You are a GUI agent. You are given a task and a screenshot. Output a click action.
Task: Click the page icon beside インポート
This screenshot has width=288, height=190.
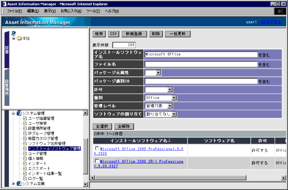(25, 163)
